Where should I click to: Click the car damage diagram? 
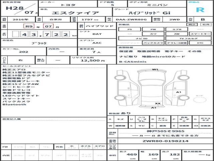[154, 89]
